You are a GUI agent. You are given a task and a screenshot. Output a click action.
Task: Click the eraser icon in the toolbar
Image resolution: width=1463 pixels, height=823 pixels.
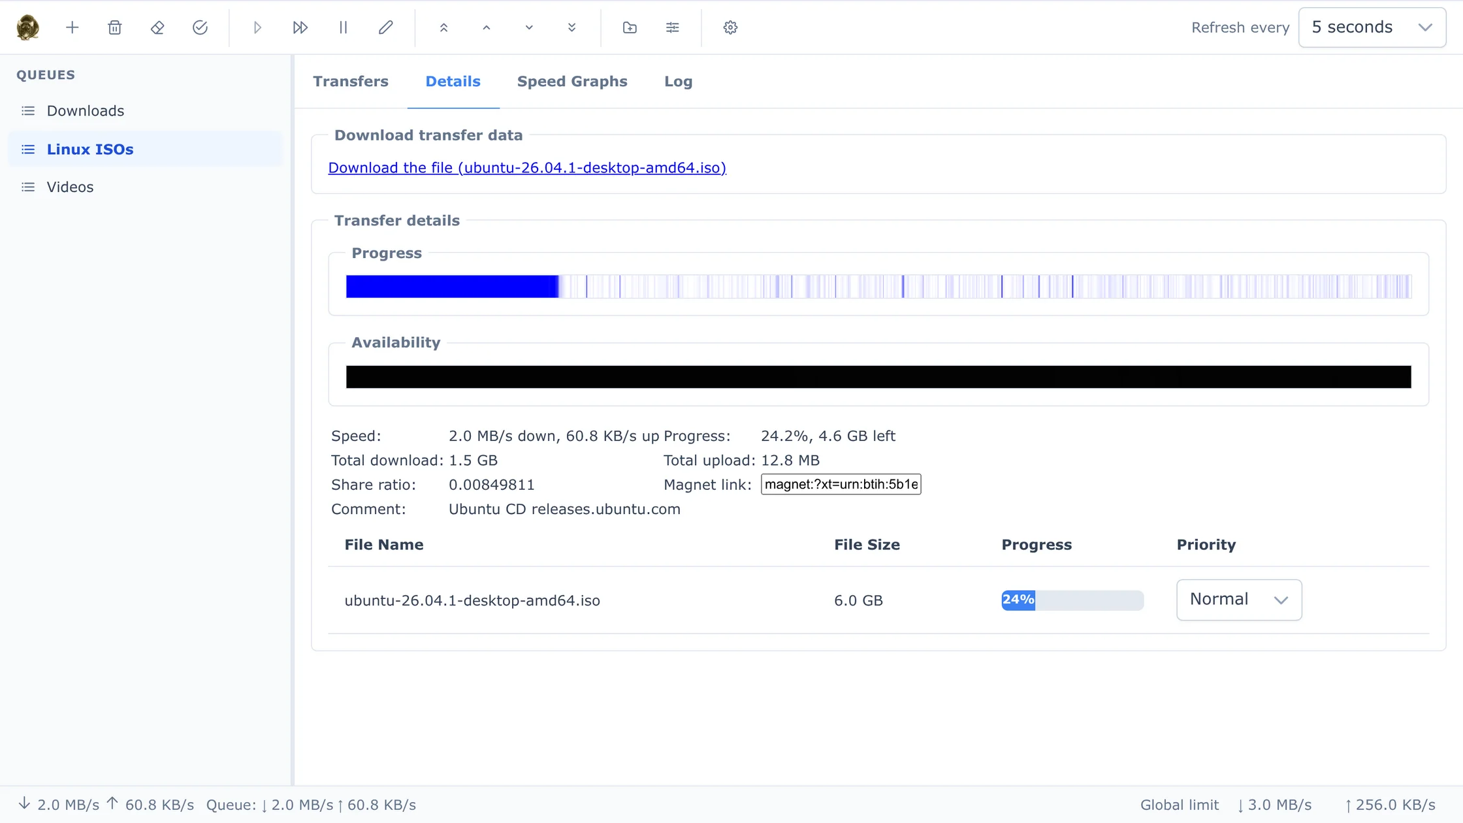click(157, 27)
